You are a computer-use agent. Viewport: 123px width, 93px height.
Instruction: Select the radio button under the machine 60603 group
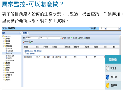pyautogui.click(x=26, y=53)
